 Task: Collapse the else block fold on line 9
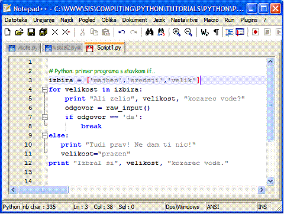tap(45, 135)
